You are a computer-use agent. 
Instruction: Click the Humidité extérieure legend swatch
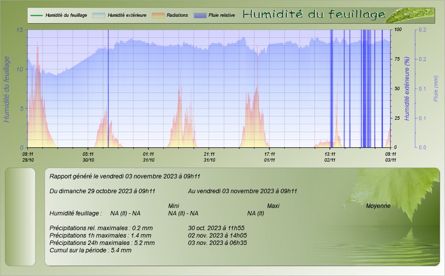point(99,15)
